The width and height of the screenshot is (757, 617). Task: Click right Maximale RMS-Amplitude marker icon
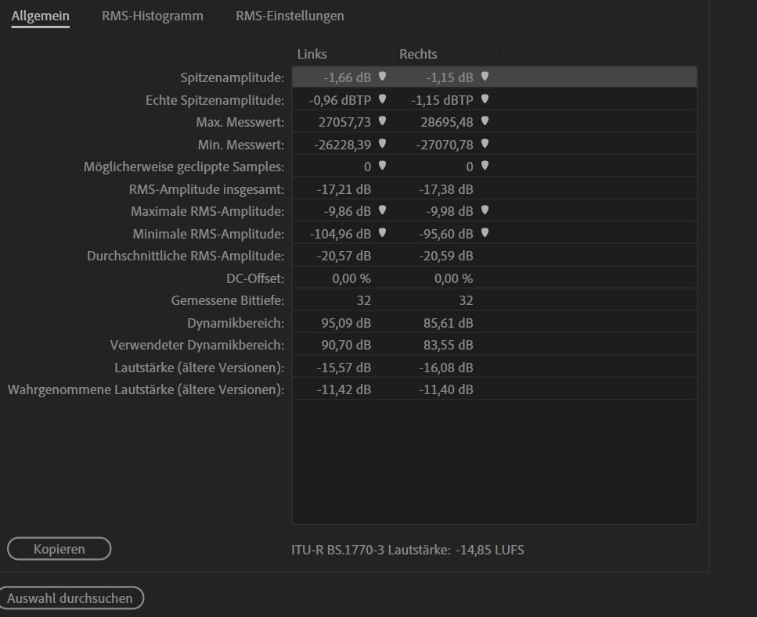coord(485,210)
